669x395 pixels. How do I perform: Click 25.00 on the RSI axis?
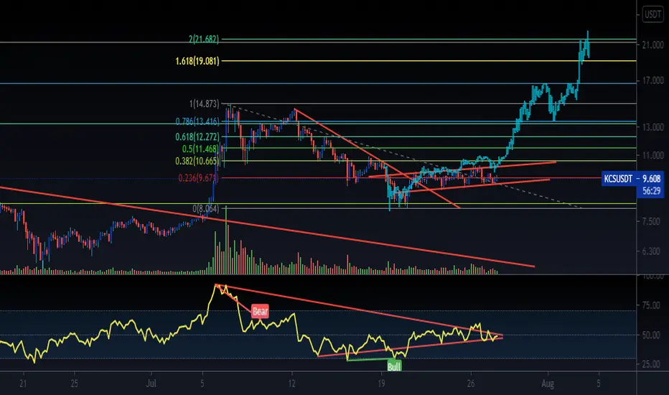tap(652, 364)
